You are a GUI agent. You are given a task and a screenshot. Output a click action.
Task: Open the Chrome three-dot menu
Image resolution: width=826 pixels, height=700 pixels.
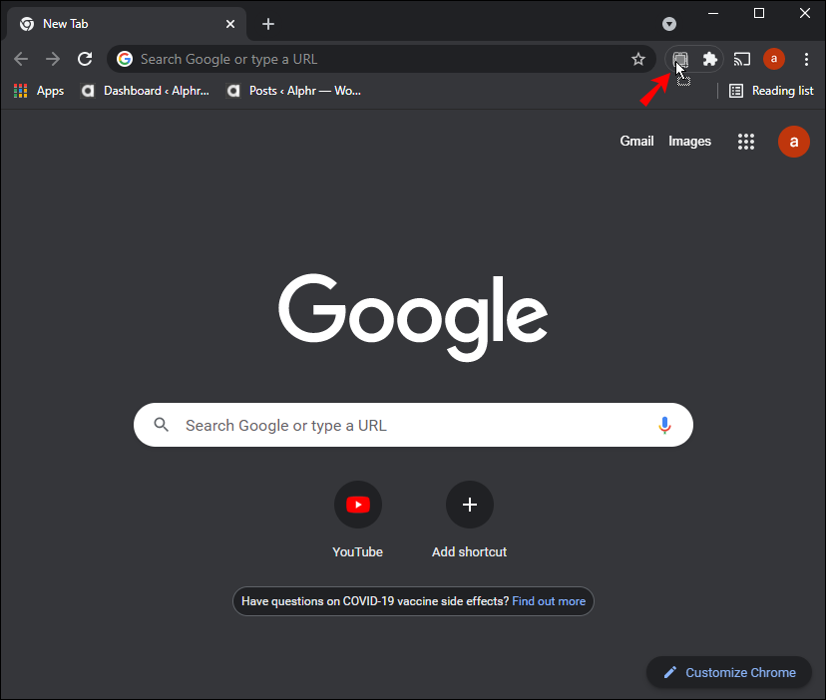806,59
